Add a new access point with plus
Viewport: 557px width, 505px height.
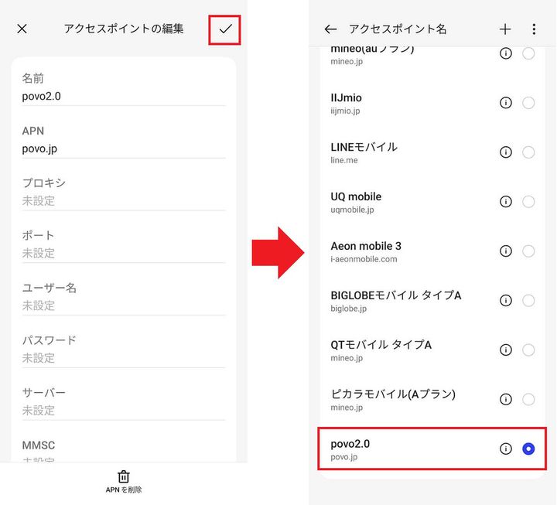504,29
